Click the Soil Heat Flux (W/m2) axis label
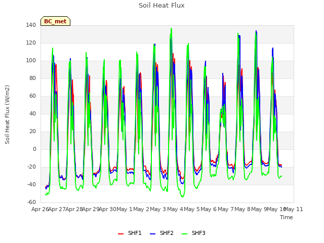The width and height of the screenshot is (324, 243). (x=7, y=114)
